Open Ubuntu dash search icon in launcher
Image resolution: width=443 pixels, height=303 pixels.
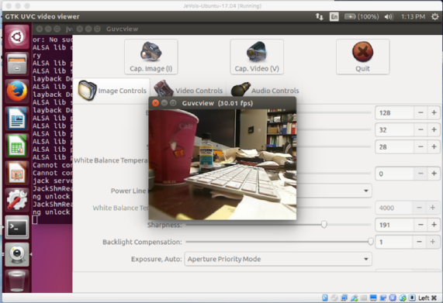tap(17, 36)
